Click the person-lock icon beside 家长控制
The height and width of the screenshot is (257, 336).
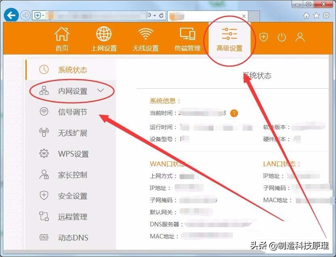click(x=44, y=174)
